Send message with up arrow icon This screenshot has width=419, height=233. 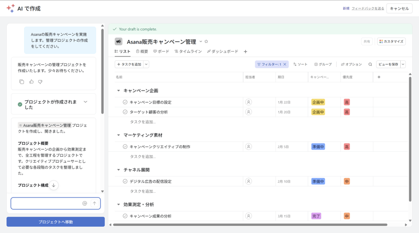coord(94,203)
